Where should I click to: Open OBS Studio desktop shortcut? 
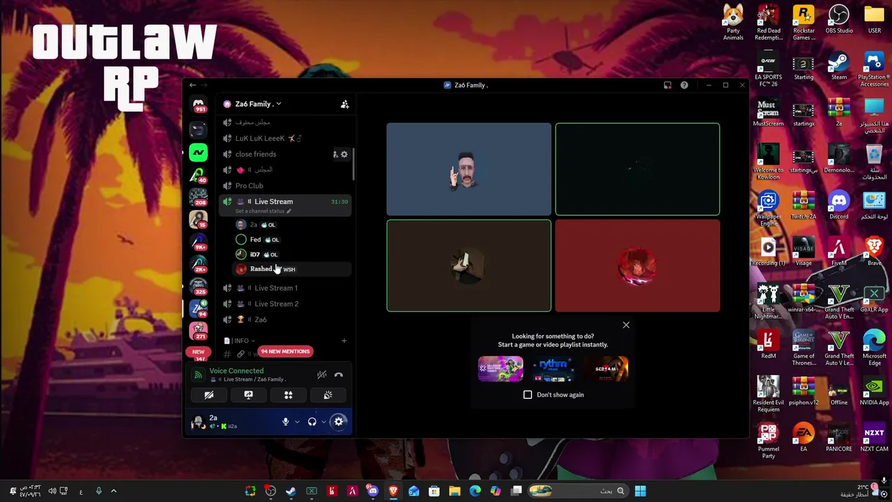[x=839, y=20]
